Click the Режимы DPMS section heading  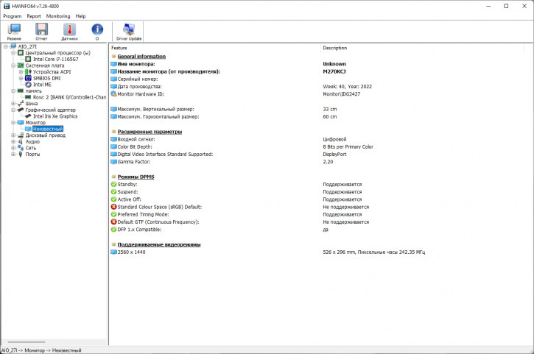(136, 177)
